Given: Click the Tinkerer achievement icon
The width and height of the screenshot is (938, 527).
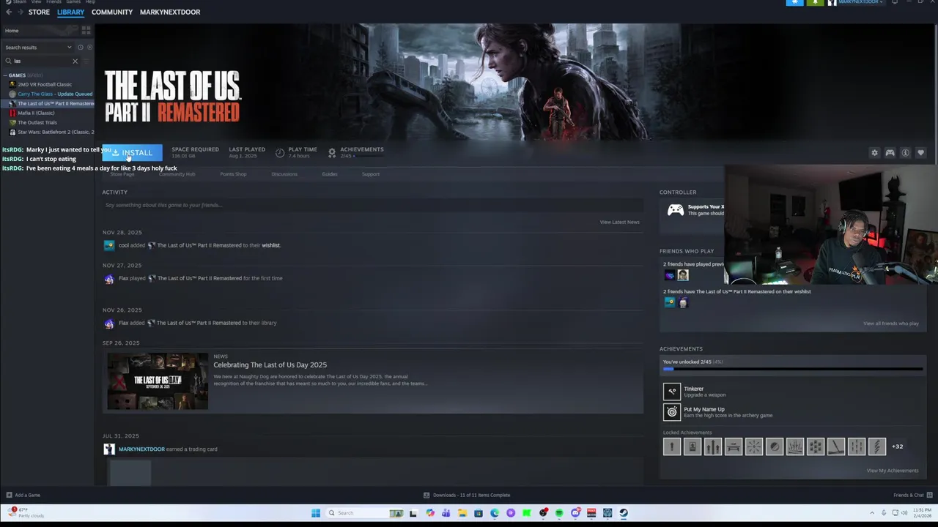Looking at the screenshot, I should [x=672, y=392].
